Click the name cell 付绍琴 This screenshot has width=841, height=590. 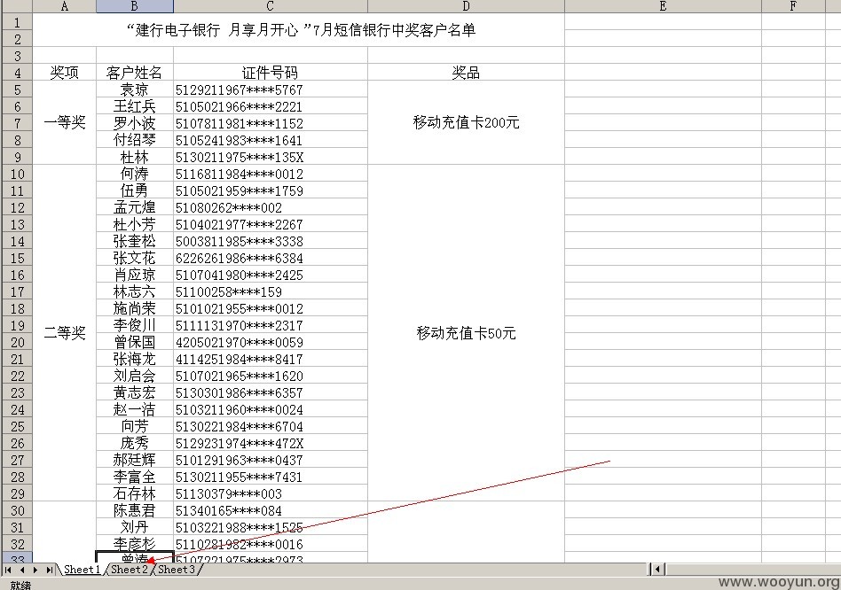135,140
